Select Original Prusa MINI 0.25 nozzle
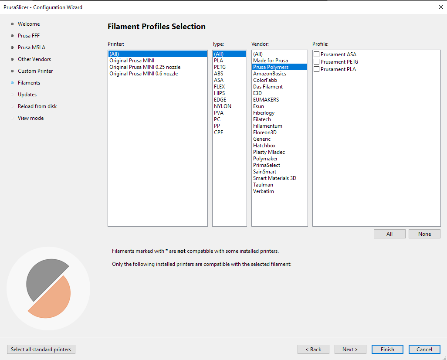 [158, 67]
